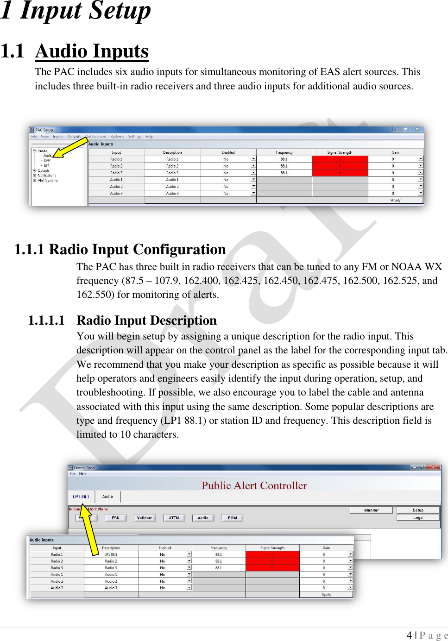The height and width of the screenshot is (641, 448).
Task: Open the Gain dropdown for Audio 3
Action: 420,193
